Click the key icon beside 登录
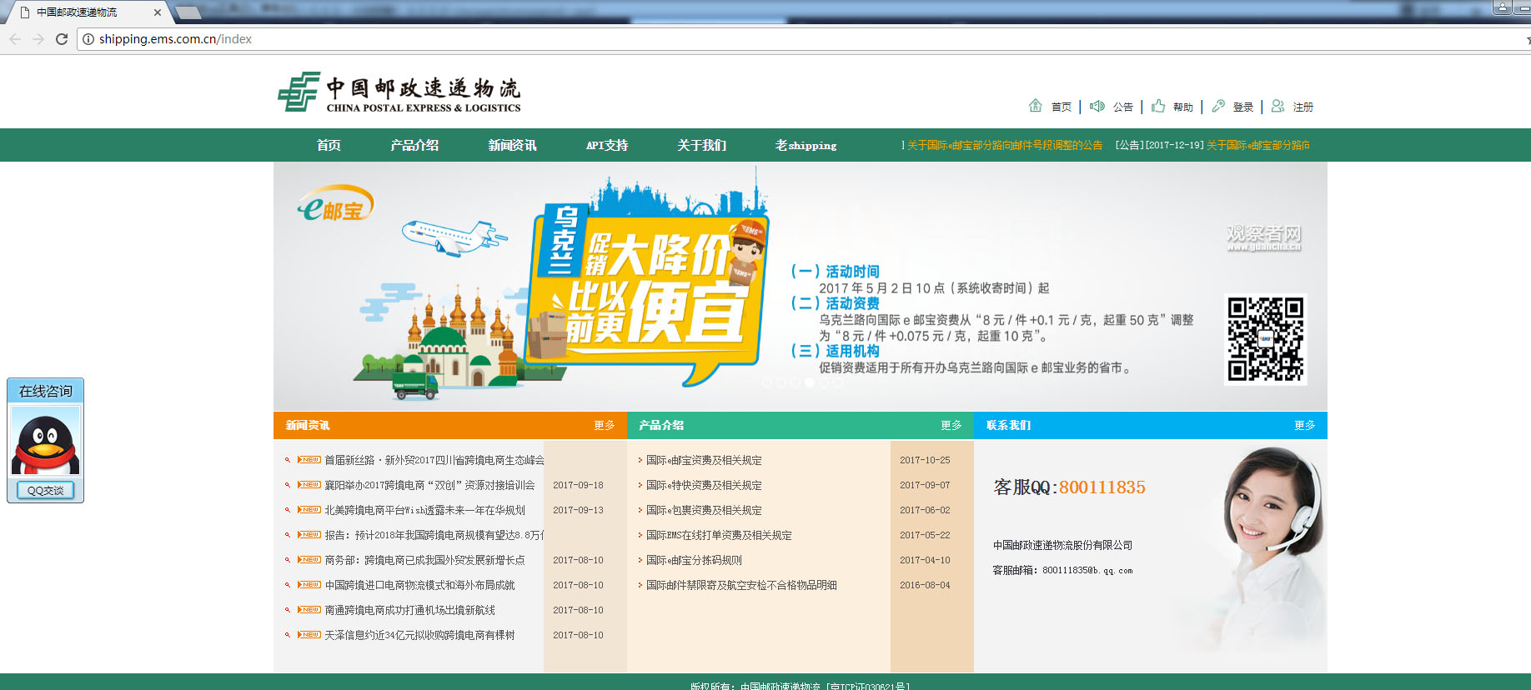Viewport: 1531px width, 690px height. [1218, 106]
